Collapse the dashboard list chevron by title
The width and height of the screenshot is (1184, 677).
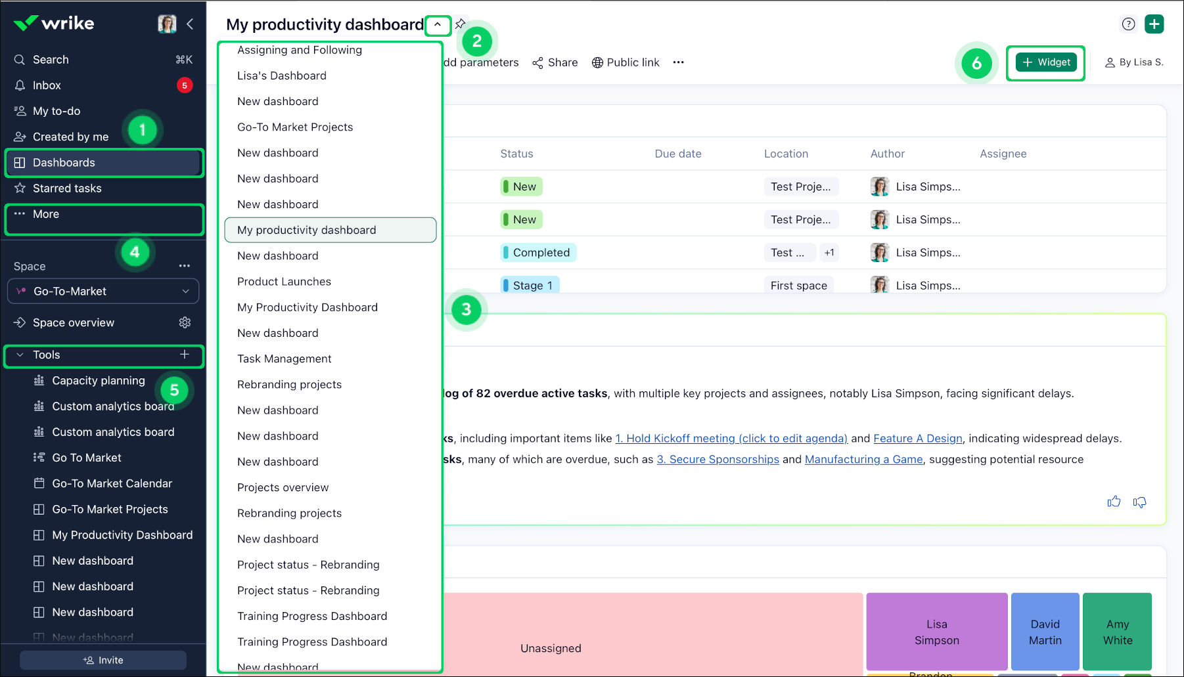click(x=438, y=25)
